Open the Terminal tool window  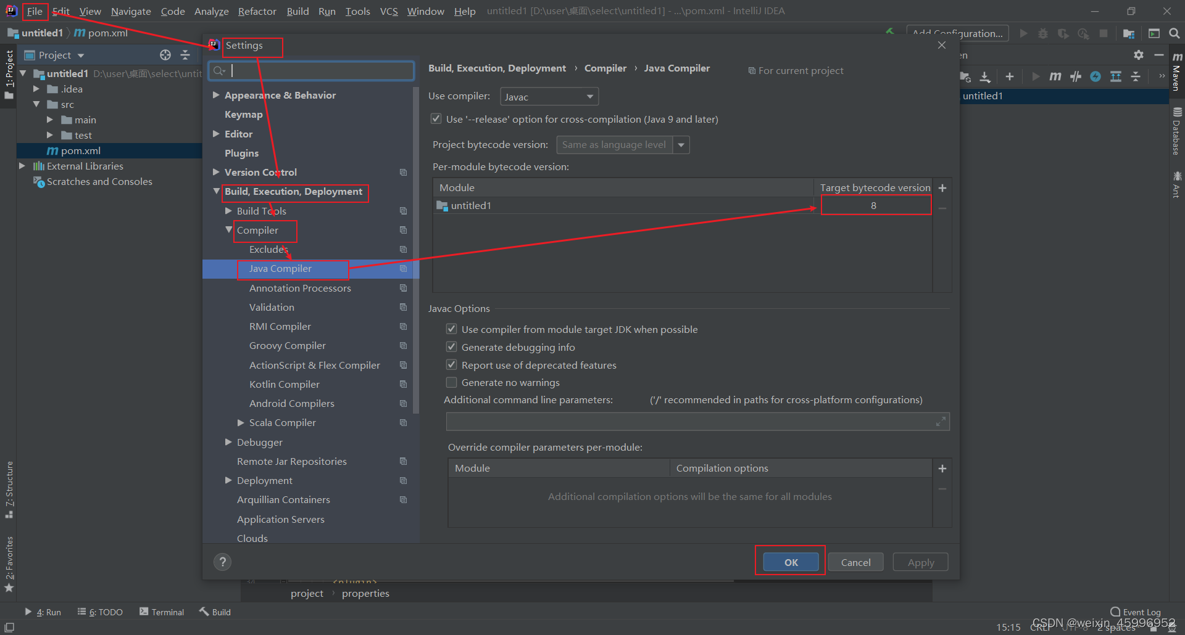[162, 612]
